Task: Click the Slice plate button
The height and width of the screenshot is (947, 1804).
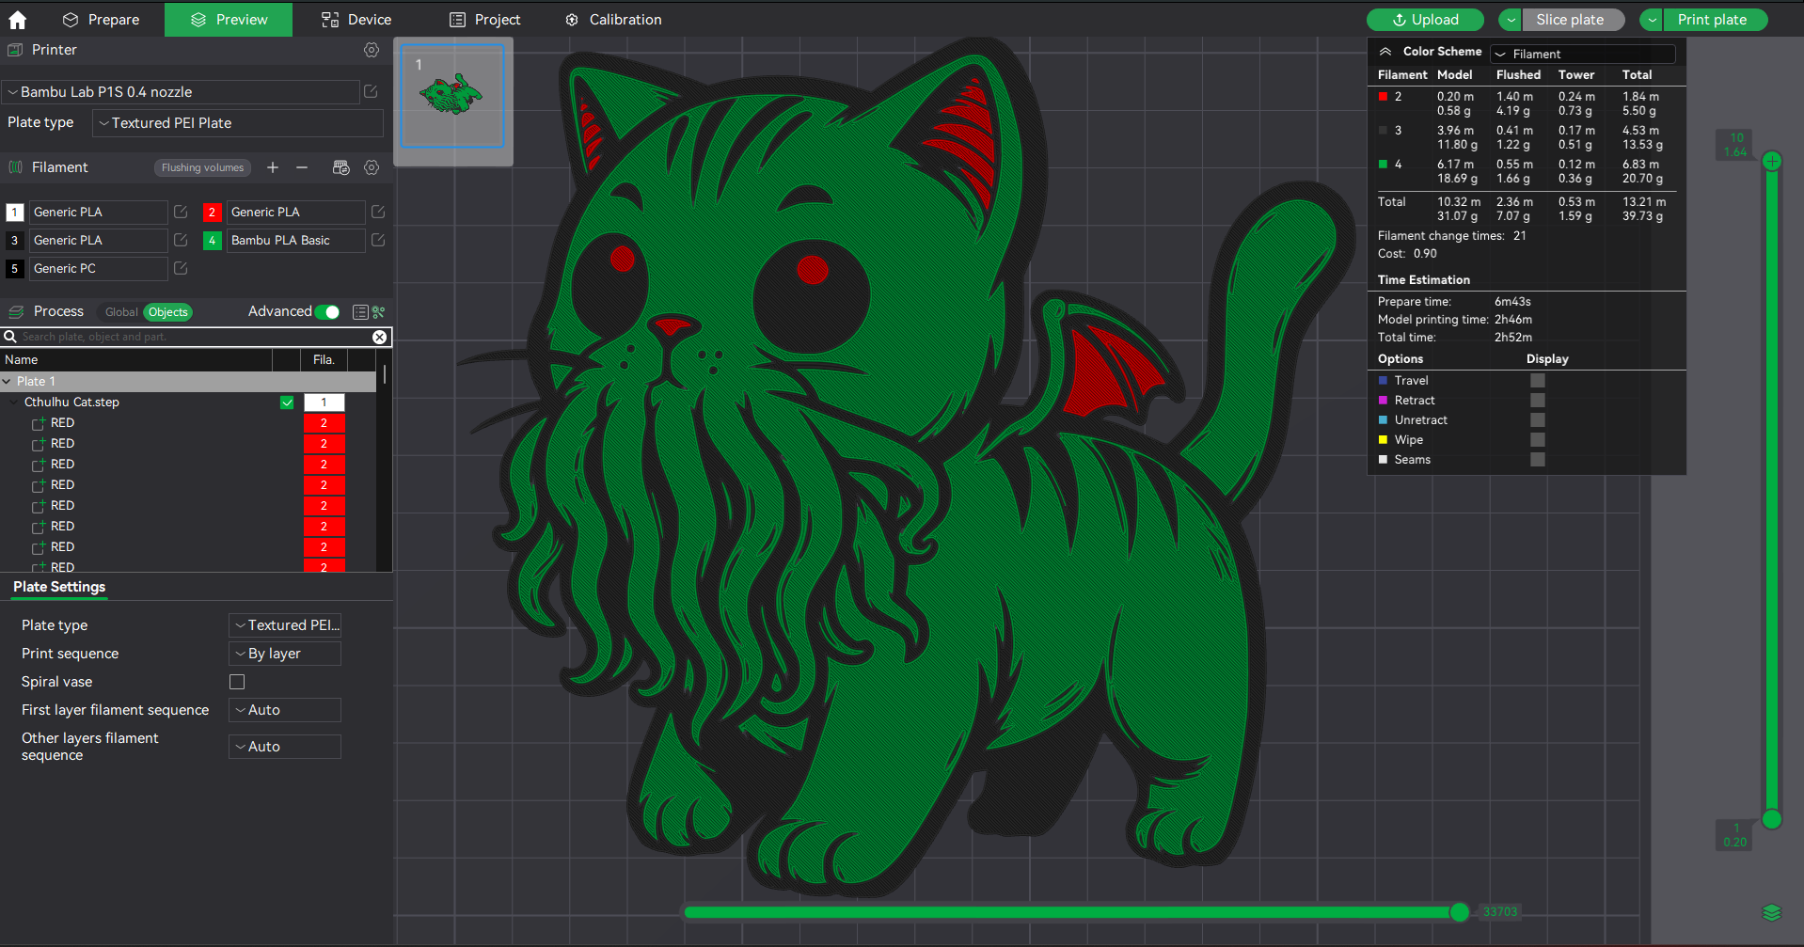Action: click(x=1574, y=20)
